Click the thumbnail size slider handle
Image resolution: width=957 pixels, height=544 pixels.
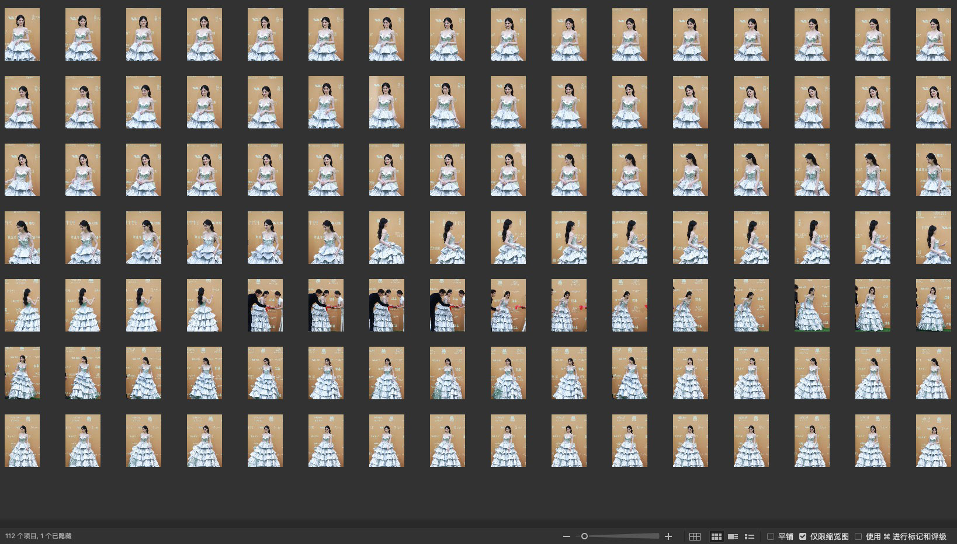(x=584, y=536)
